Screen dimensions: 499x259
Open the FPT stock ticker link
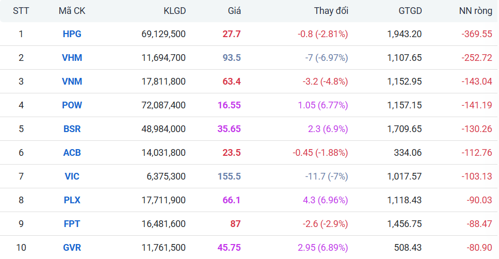[x=72, y=224]
